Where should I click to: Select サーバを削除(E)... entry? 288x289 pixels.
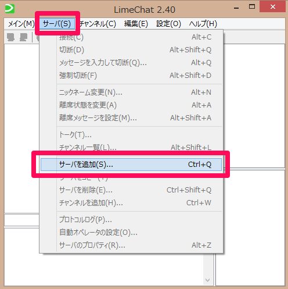point(131,190)
